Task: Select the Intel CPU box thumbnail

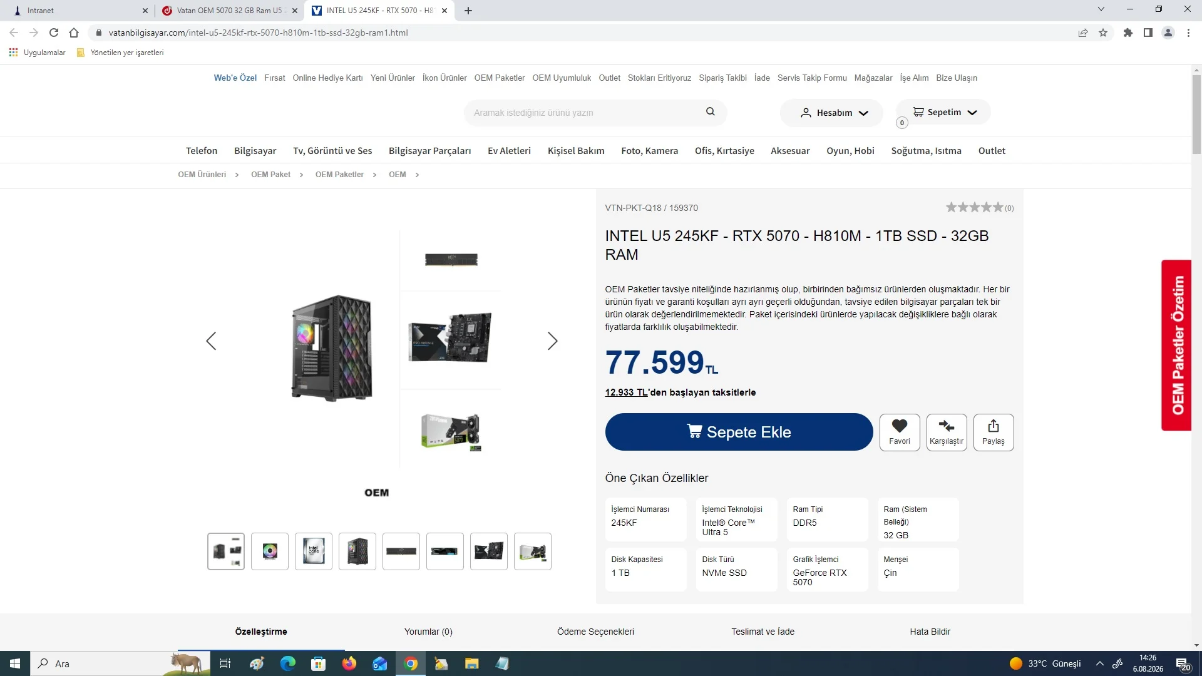Action: (314, 551)
